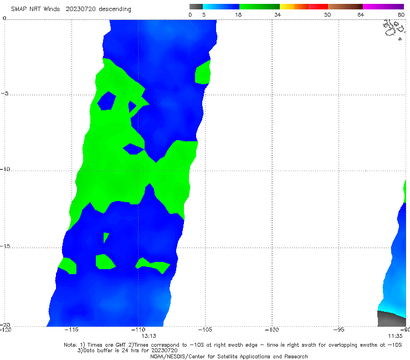Image resolution: width=410 pixels, height=360 pixels.
Task: Click the note line beginning 'Note: 1) Times are GMT'
Action: 233,345
